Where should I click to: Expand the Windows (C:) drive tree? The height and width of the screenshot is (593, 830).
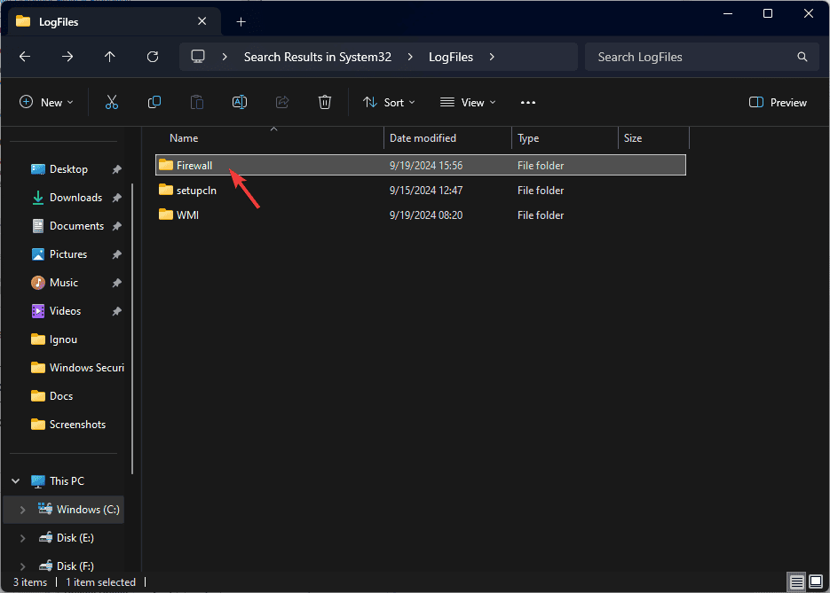click(x=23, y=510)
